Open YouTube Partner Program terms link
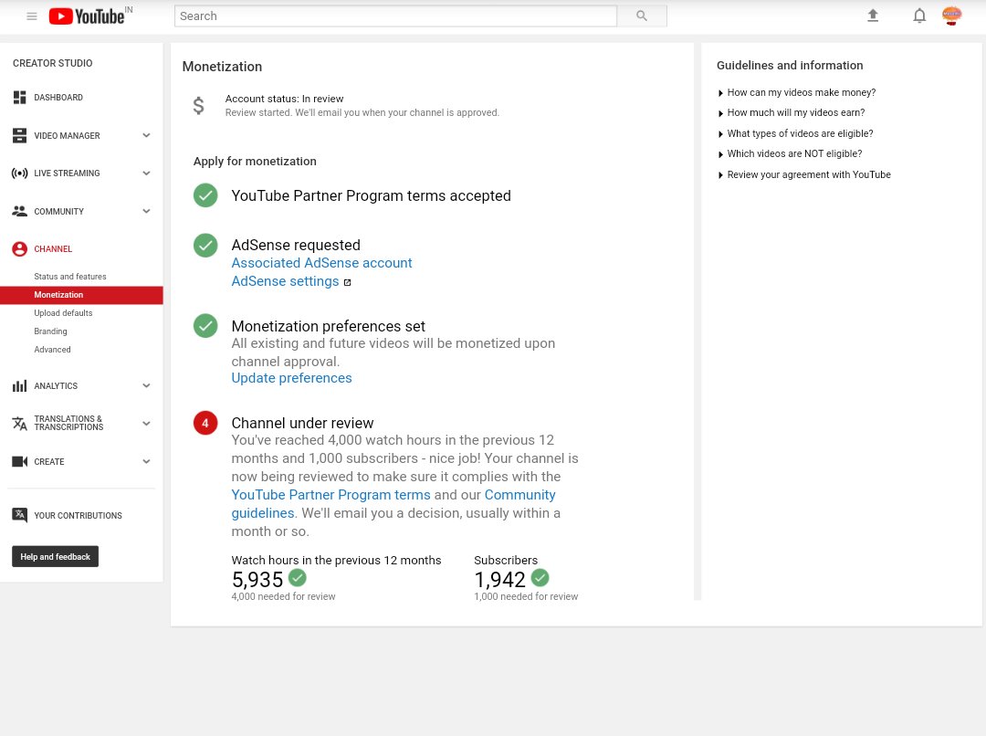986x736 pixels. [330, 495]
